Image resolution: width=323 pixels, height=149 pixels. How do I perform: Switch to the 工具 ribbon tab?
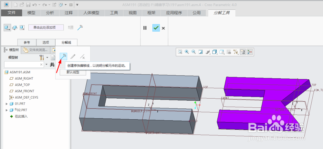[x=114, y=13]
